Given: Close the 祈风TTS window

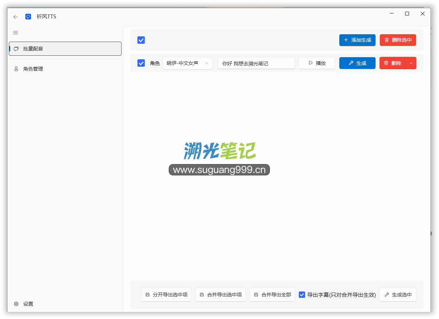Looking at the screenshot, I should point(422,14).
